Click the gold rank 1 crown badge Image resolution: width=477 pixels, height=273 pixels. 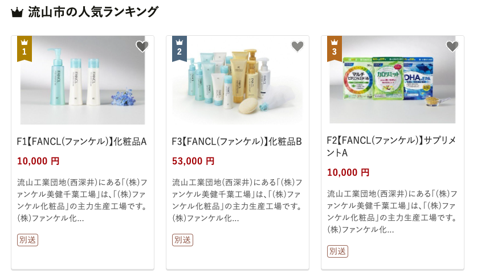(25, 48)
